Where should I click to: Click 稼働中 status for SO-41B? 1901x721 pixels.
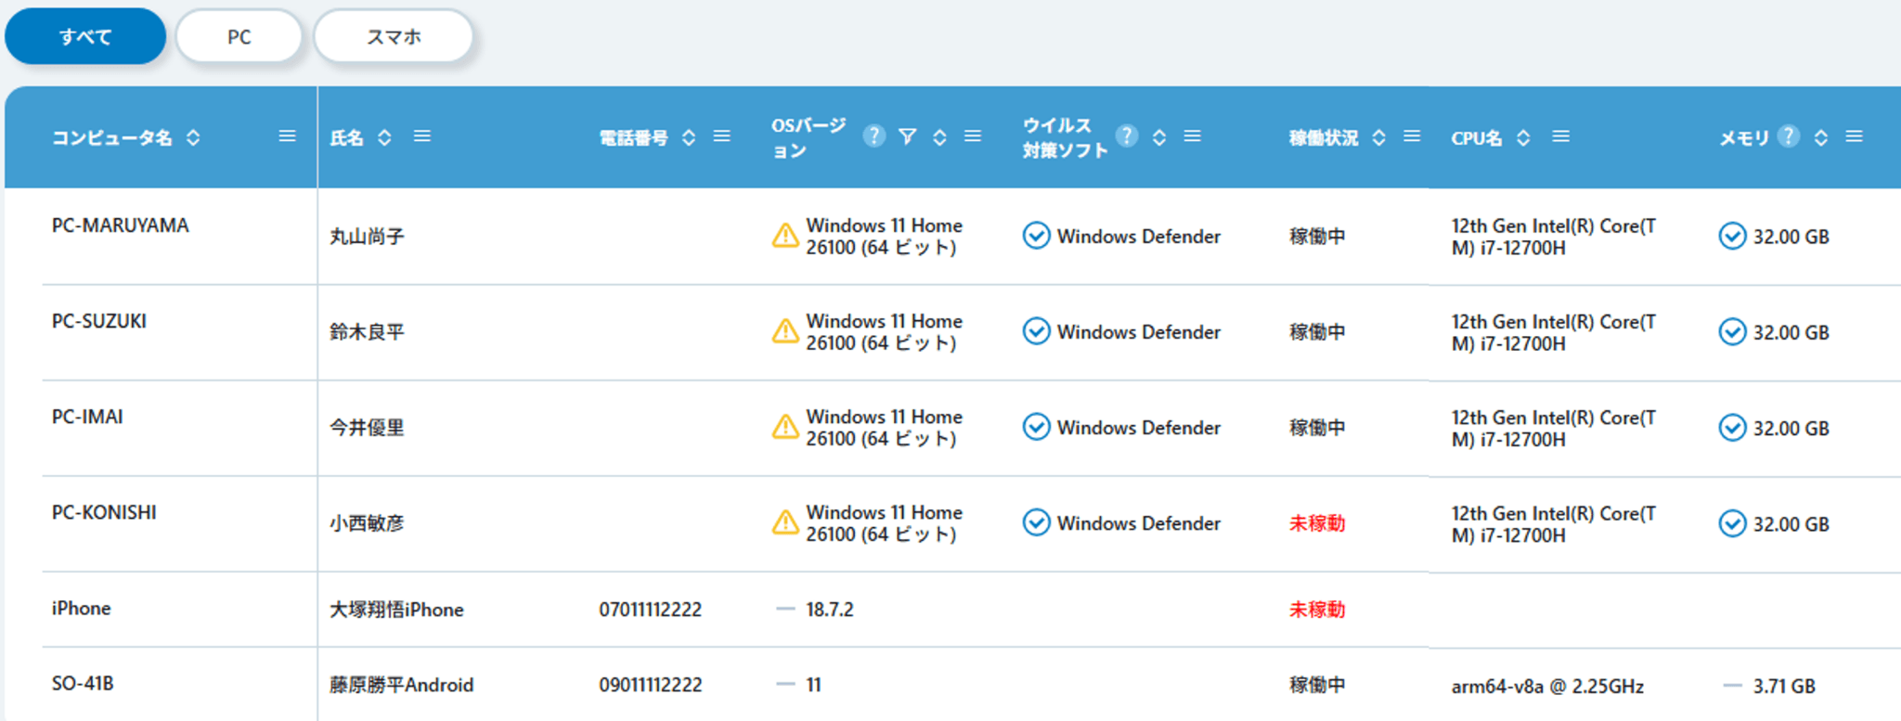pos(1317,685)
